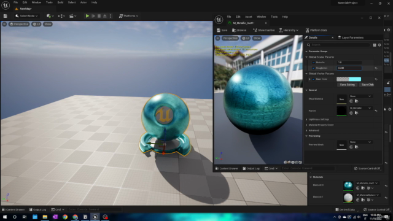Image resolution: width=393 pixels, height=221 pixels.
Task: Click the Base Color swatch
Action: tap(349, 79)
